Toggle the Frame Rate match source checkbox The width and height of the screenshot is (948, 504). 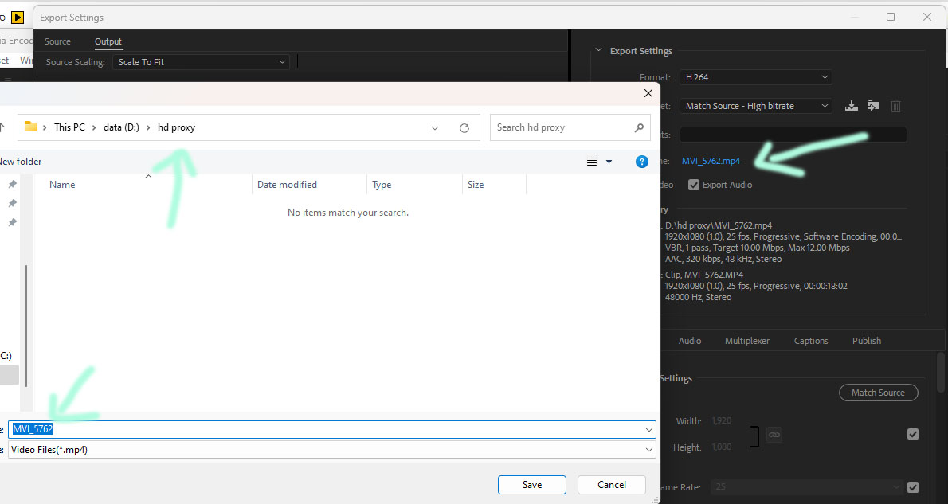tap(913, 487)
